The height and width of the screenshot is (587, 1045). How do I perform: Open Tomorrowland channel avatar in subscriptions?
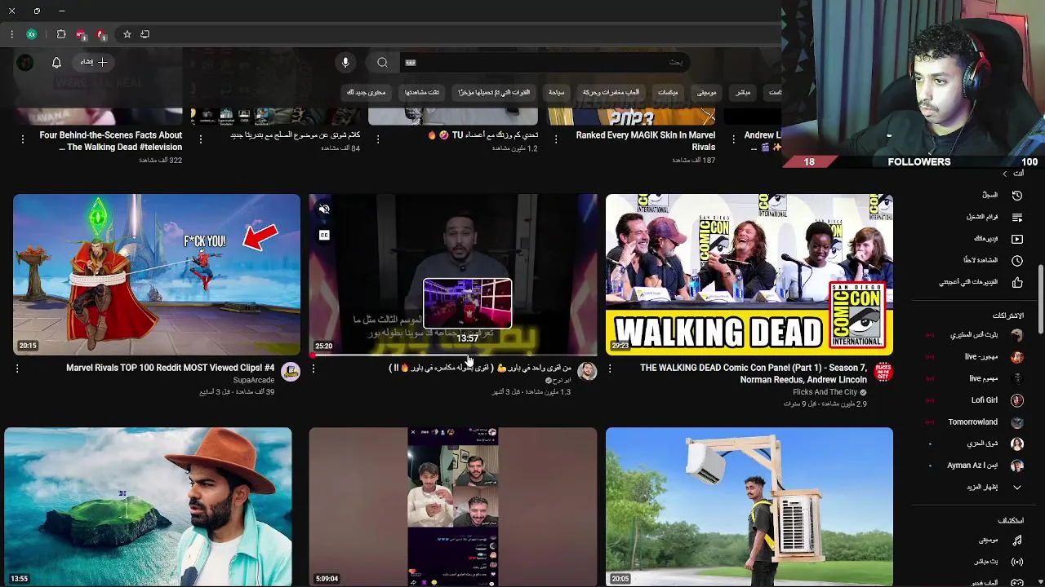click(x=1016, y=422)
